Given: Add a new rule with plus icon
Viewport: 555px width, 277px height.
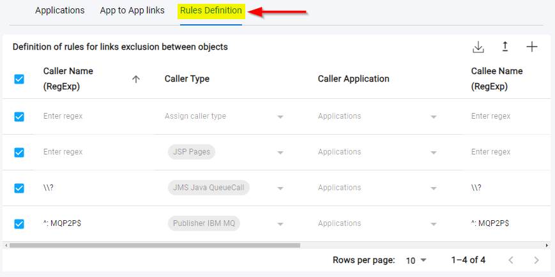Looking at the screenshot, I should coord(532,47).
